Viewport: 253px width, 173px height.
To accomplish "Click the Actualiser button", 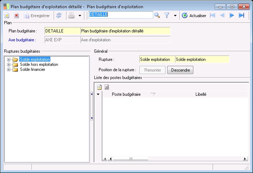I will pos(194,16).
